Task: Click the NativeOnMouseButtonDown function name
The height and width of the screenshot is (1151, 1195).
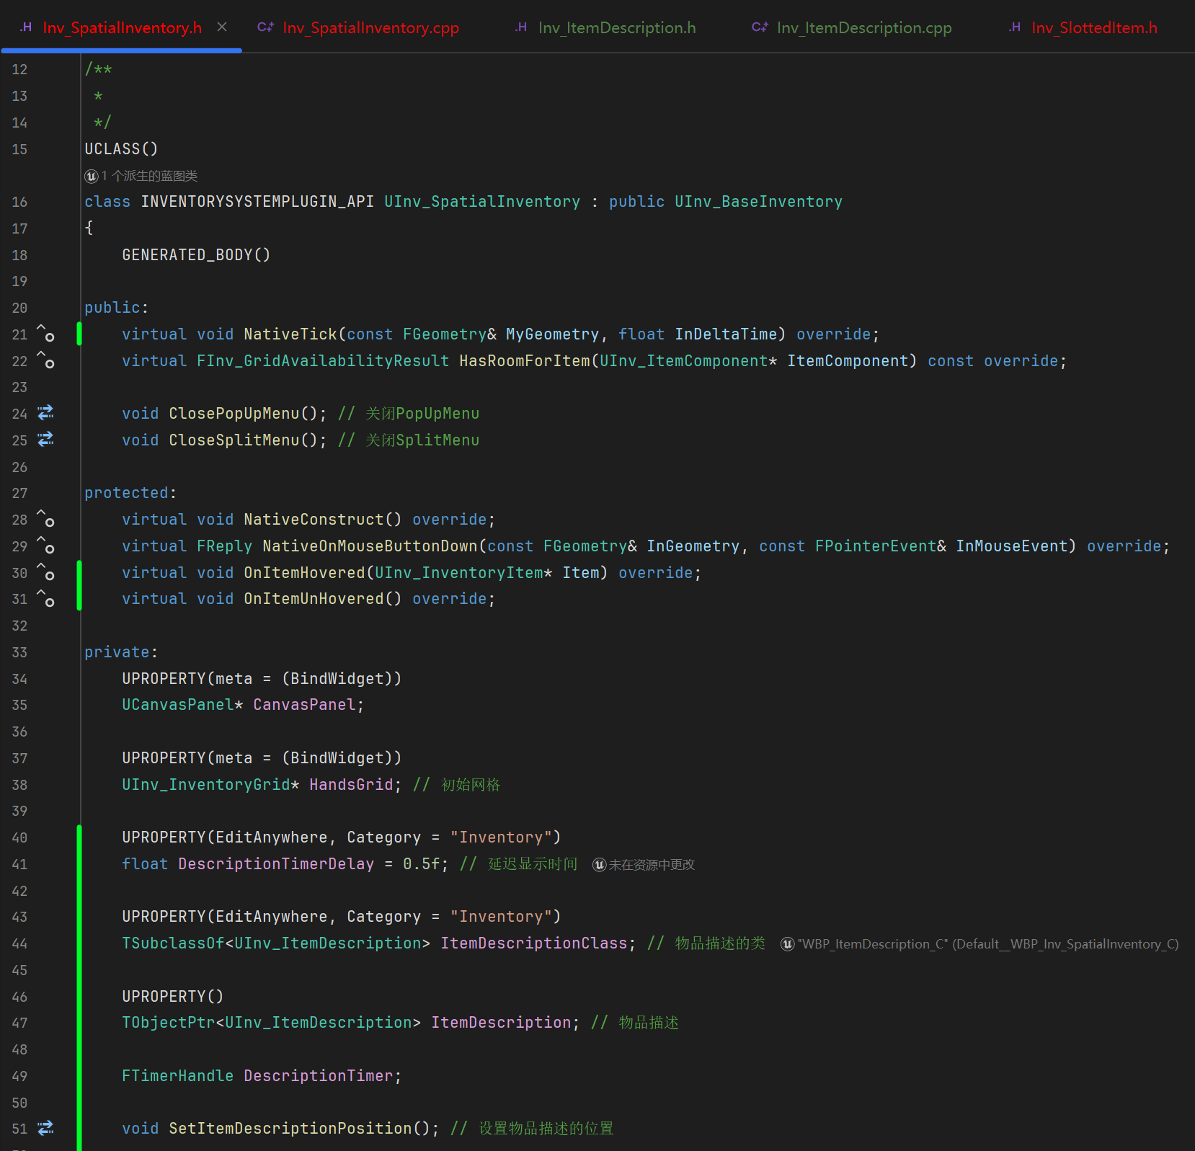Action: pos(370,546)
